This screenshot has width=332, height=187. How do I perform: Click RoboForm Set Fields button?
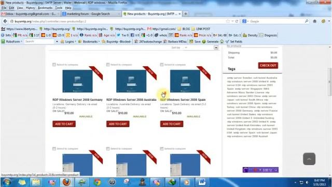234,42
